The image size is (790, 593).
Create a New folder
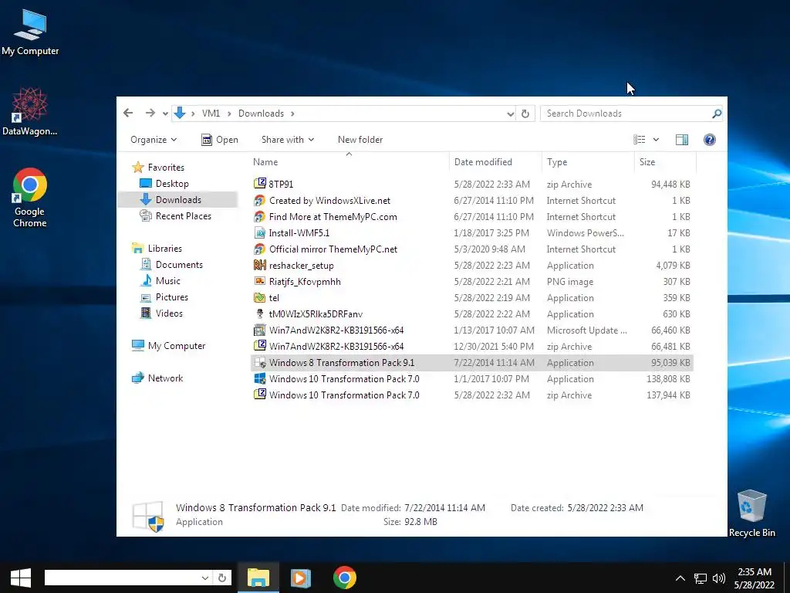pyautogui.click(x=360, y=140)
